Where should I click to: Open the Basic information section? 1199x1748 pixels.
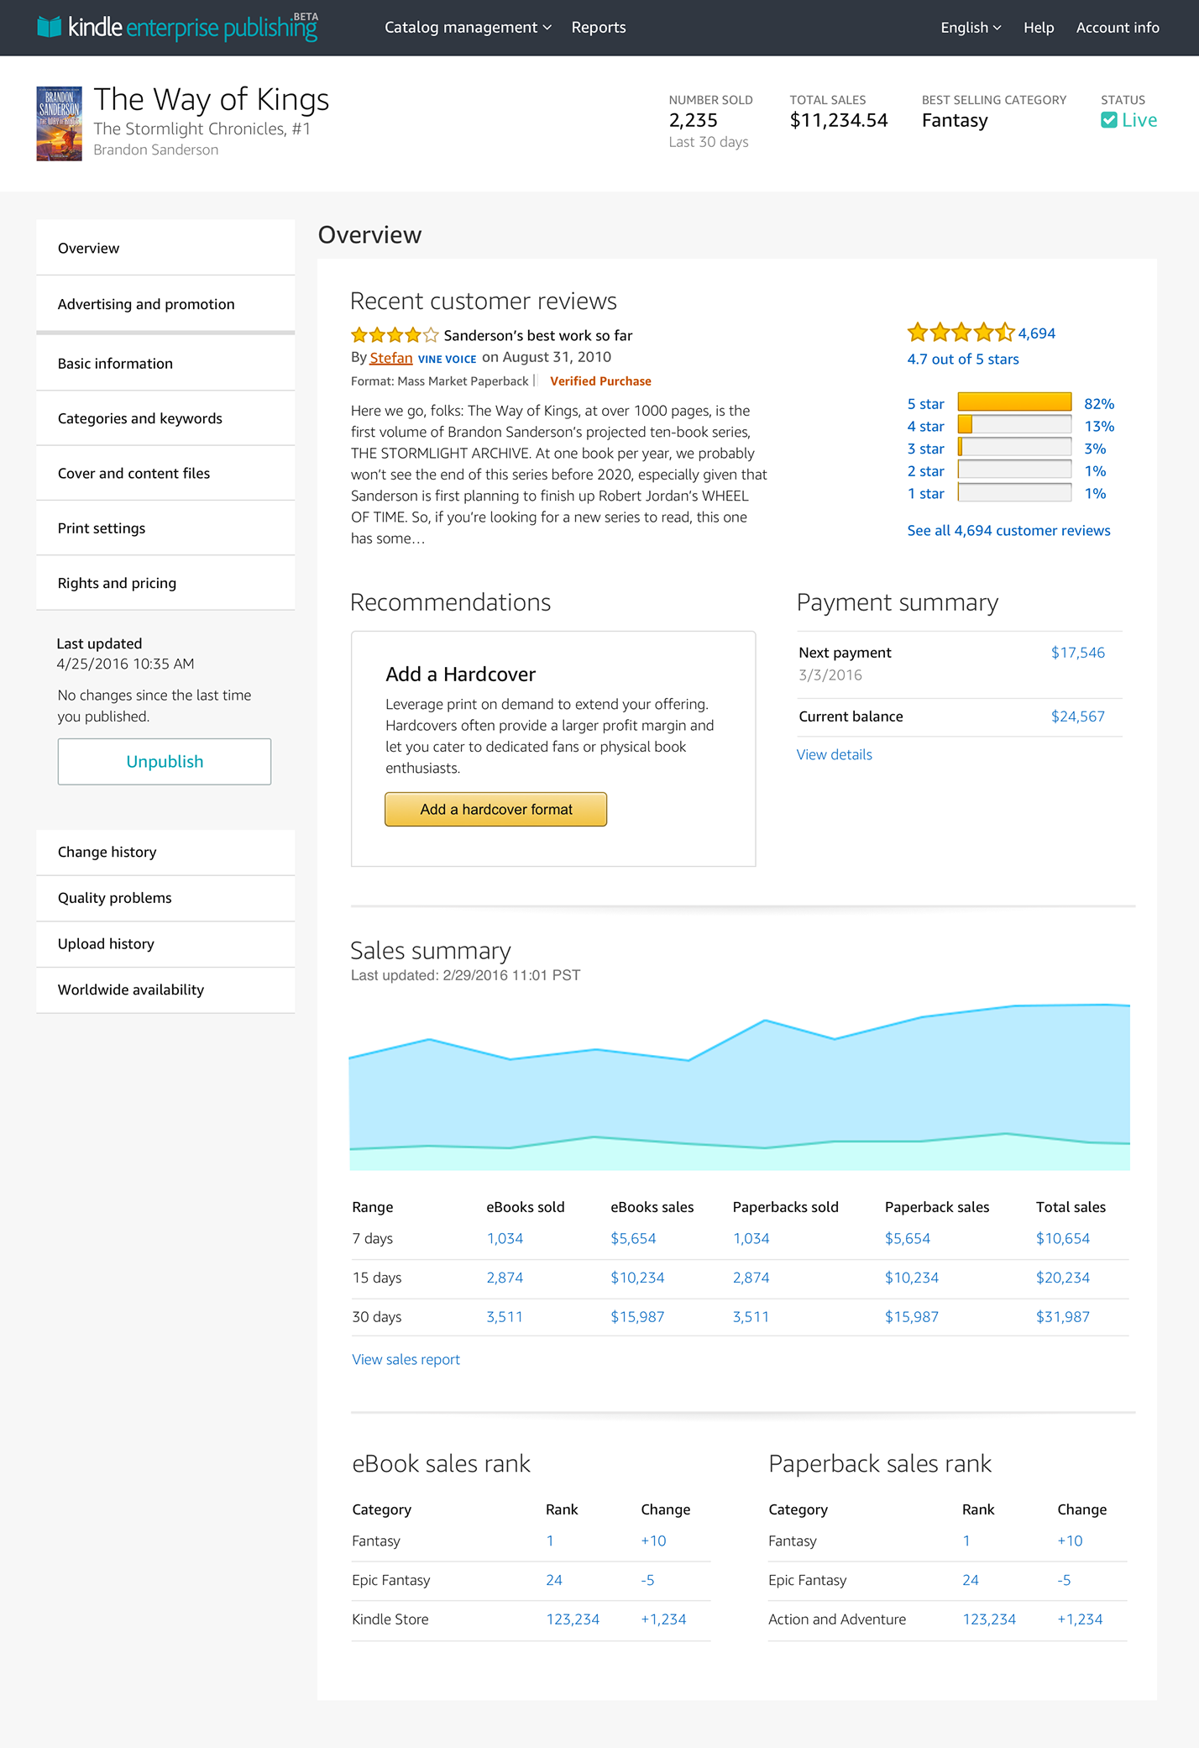point(165,363)
